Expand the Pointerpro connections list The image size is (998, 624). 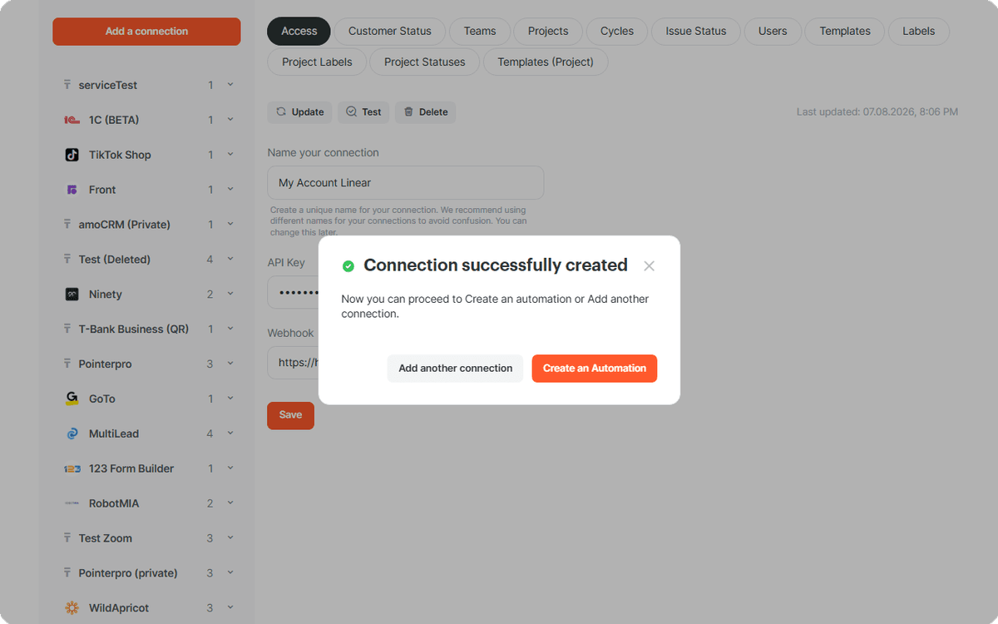coord(230,364)
